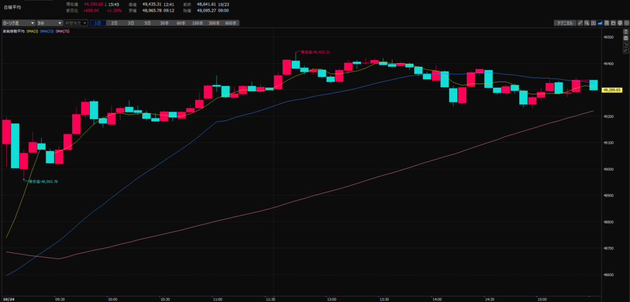Expand the 5分 interval dropdown
This screenshot has width=630, height=302.
49,23
